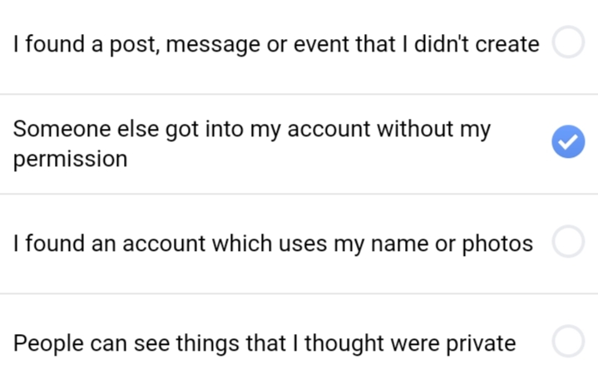The image size is (598, 369).
Task: Click the words 'thought were private'
Action: pyautogui.click(x=410, y=343)
